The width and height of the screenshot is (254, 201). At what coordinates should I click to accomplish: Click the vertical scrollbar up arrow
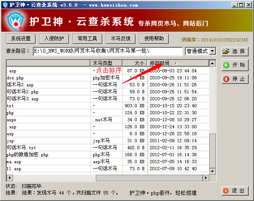[x=212, y=63]
